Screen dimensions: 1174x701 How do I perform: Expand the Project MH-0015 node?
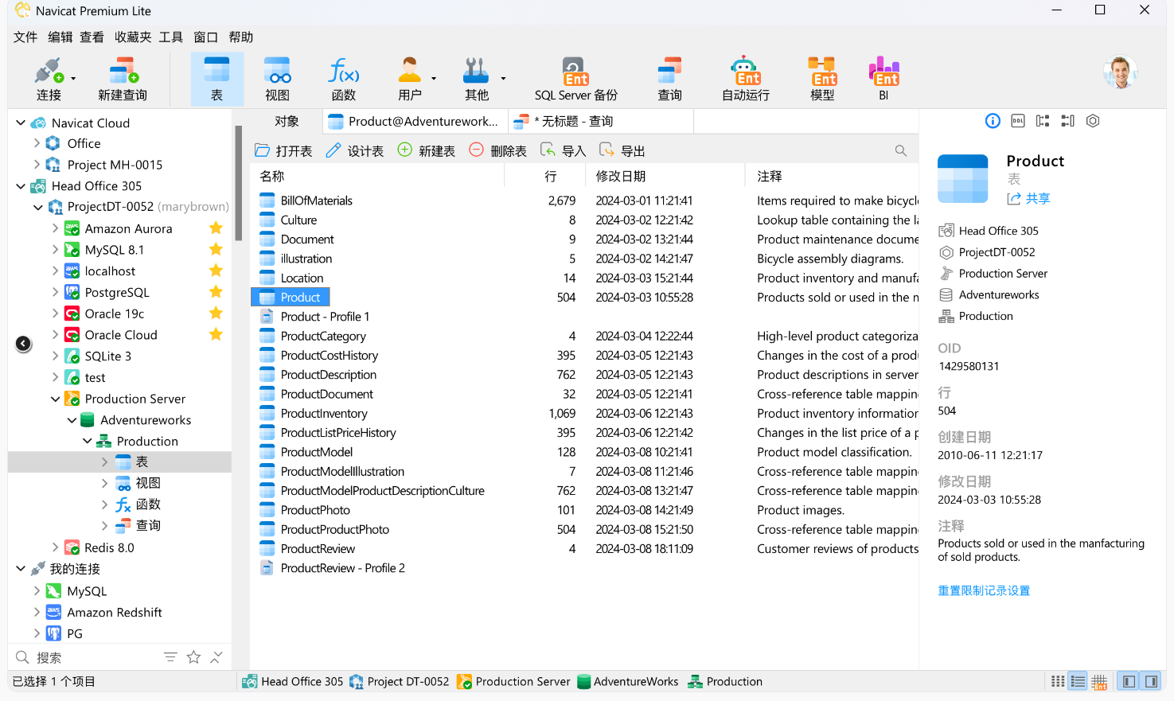click(x=37, y=165)
